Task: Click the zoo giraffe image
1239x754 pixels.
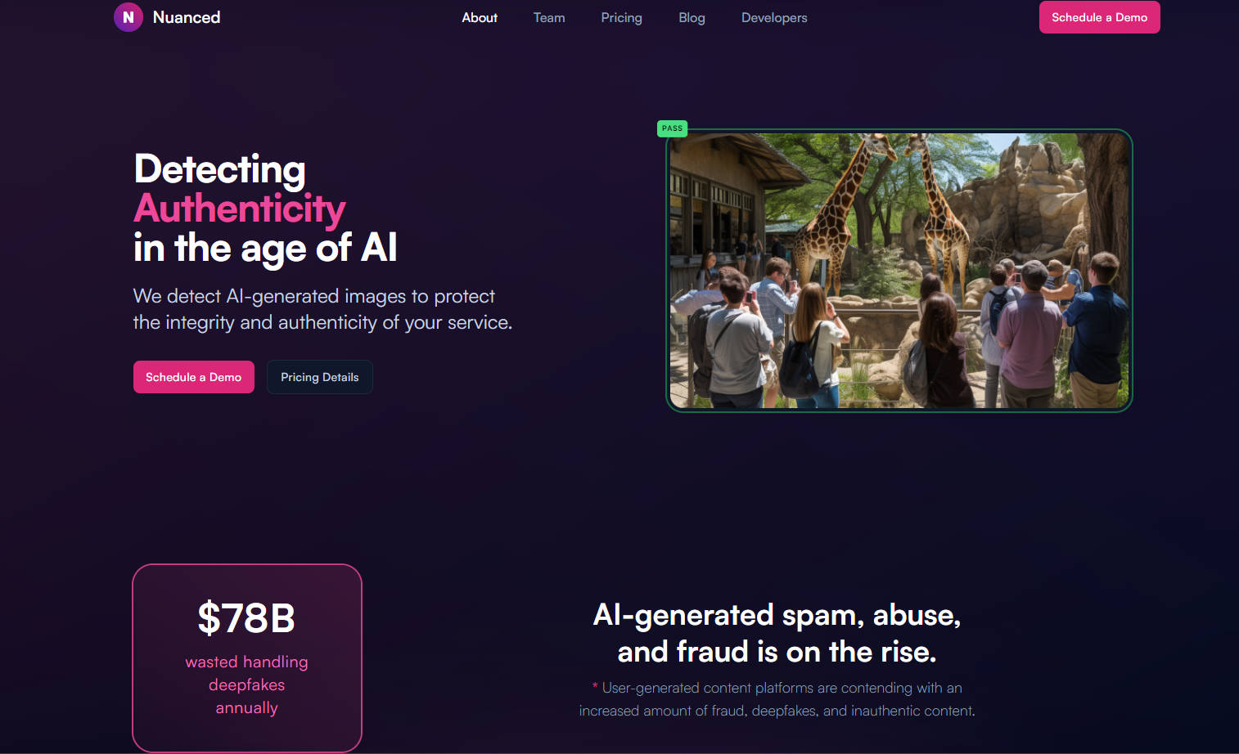Action: pos(899,271)
